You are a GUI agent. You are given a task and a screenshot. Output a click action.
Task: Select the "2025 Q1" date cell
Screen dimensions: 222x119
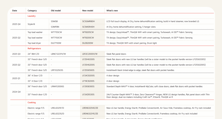coord(16,78)
